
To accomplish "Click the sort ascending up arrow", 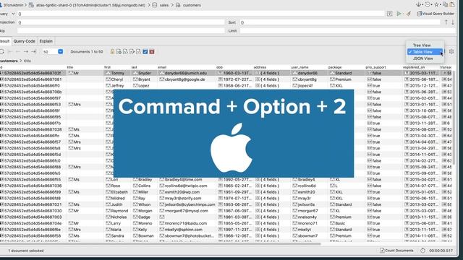I will (446, 22).
